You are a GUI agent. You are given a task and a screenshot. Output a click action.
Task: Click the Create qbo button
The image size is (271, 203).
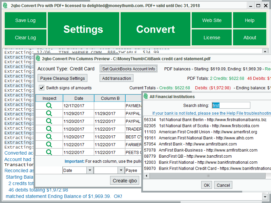125,181
